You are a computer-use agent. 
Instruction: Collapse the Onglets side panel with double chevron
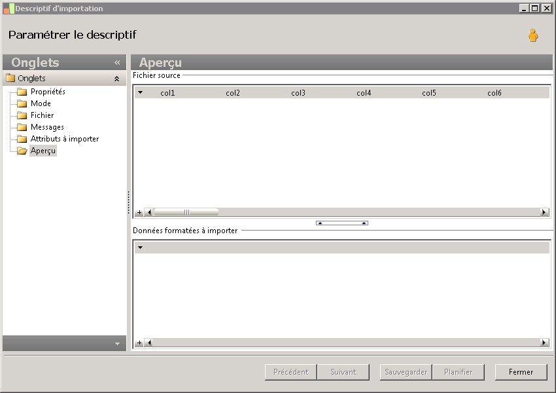click(117, 62)
